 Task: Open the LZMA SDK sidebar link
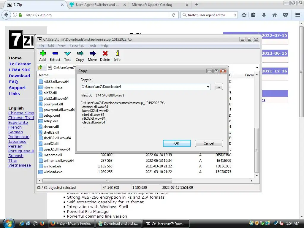tap(19, 70)
